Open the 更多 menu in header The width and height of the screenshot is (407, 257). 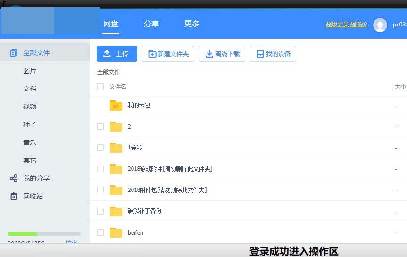[x=192, y=24]
